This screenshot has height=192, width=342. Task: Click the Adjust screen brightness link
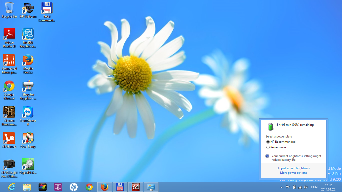coord(293,168)
